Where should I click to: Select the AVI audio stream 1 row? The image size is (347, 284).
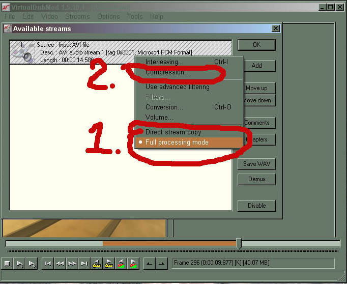click(x=121, y=52)
